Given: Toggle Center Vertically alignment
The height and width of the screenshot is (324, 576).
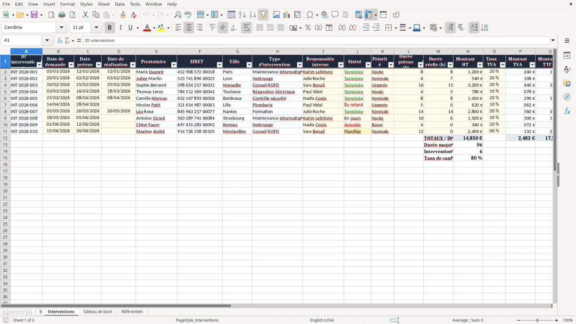Looking at the screenshot, I should pos(223,28).
